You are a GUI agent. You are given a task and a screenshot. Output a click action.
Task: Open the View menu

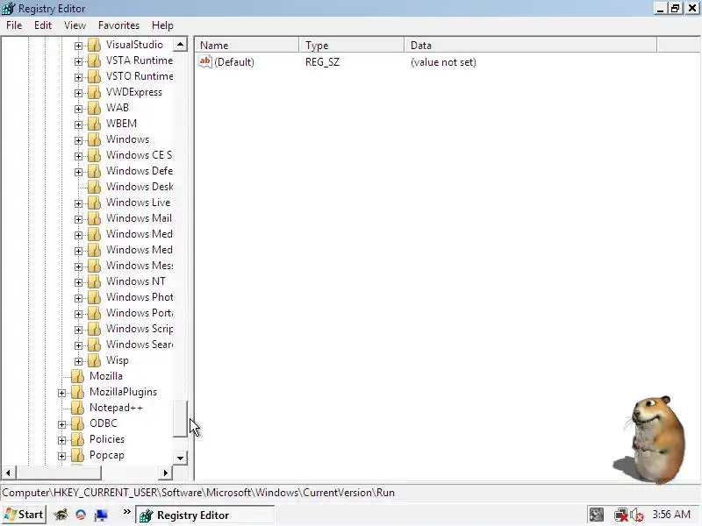coord(75,25)
